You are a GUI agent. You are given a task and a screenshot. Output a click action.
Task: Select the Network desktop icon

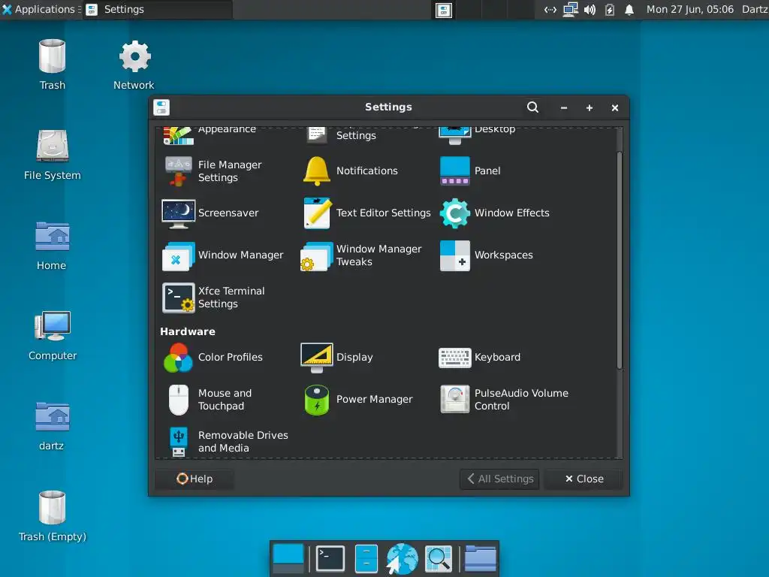pos(134,65)
